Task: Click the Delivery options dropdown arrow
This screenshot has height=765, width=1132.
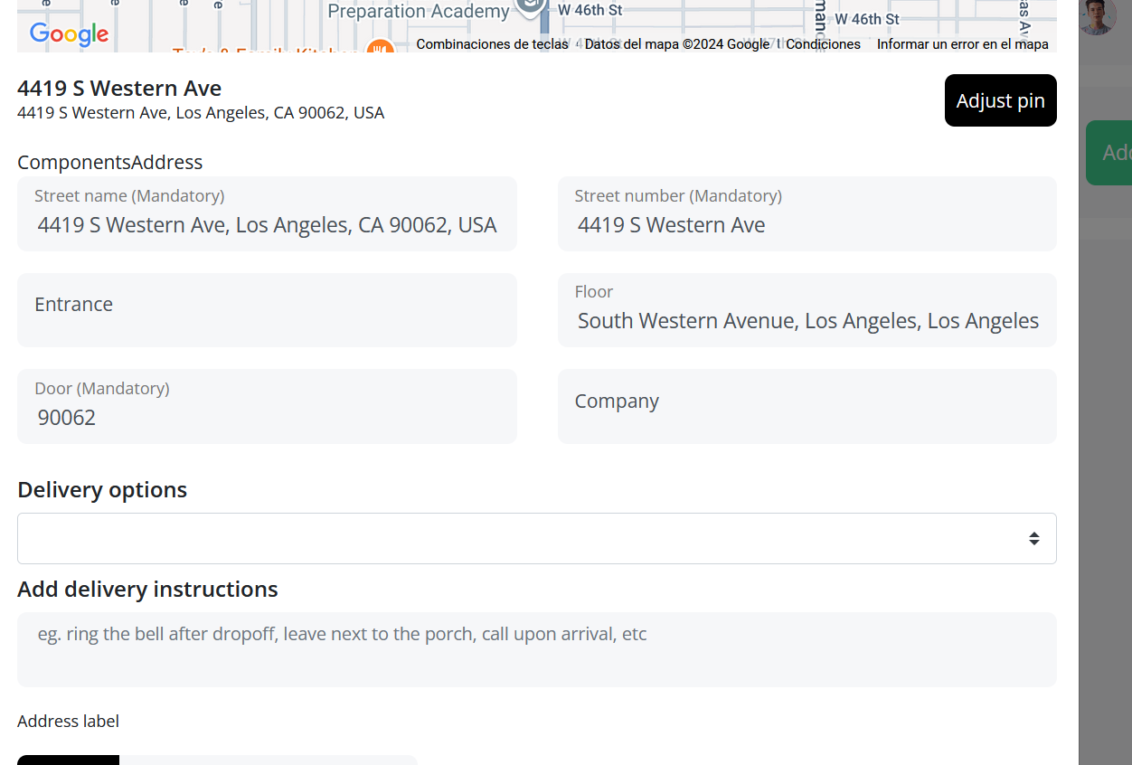Action: coord(1033,538)
